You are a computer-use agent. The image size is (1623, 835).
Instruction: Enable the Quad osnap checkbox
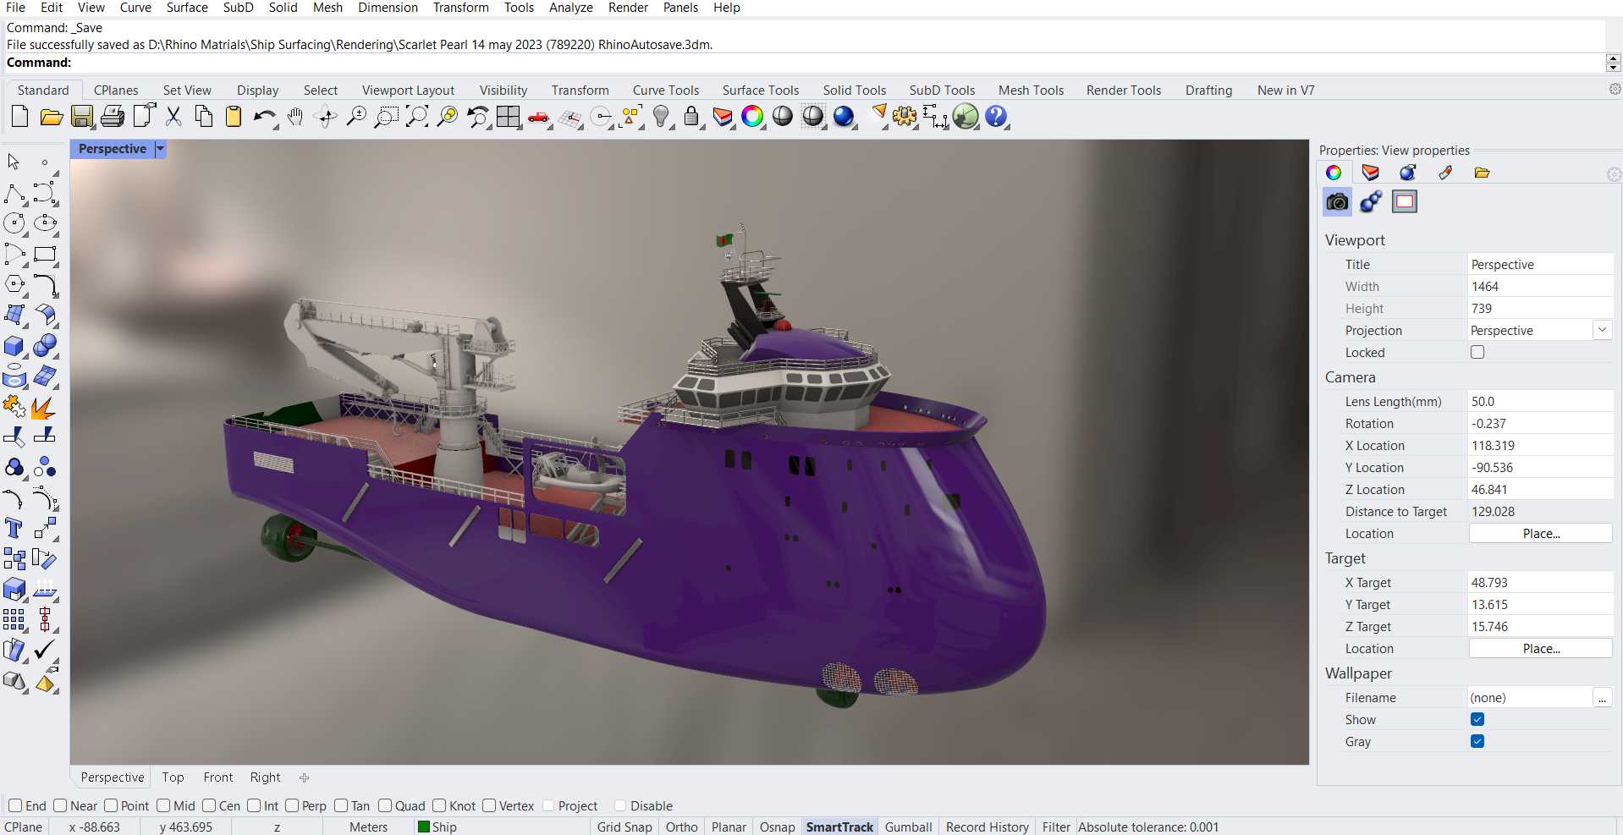(385, 805)
